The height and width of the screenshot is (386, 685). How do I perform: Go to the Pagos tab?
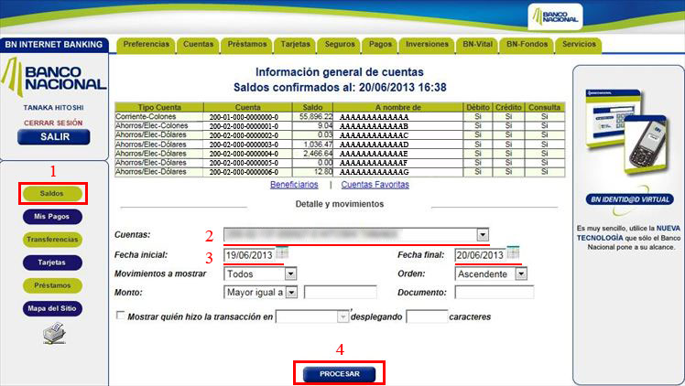coord(380,45)
